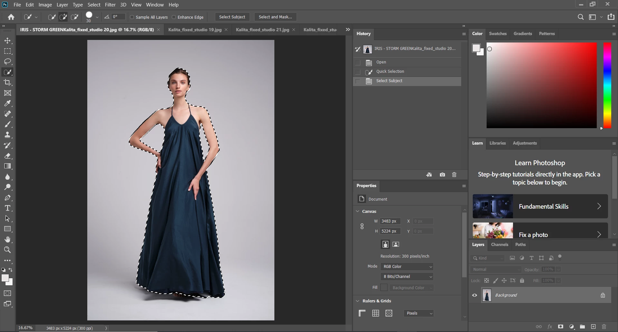Click the Hand tool
Screen dimensions: 618x332
7,239
